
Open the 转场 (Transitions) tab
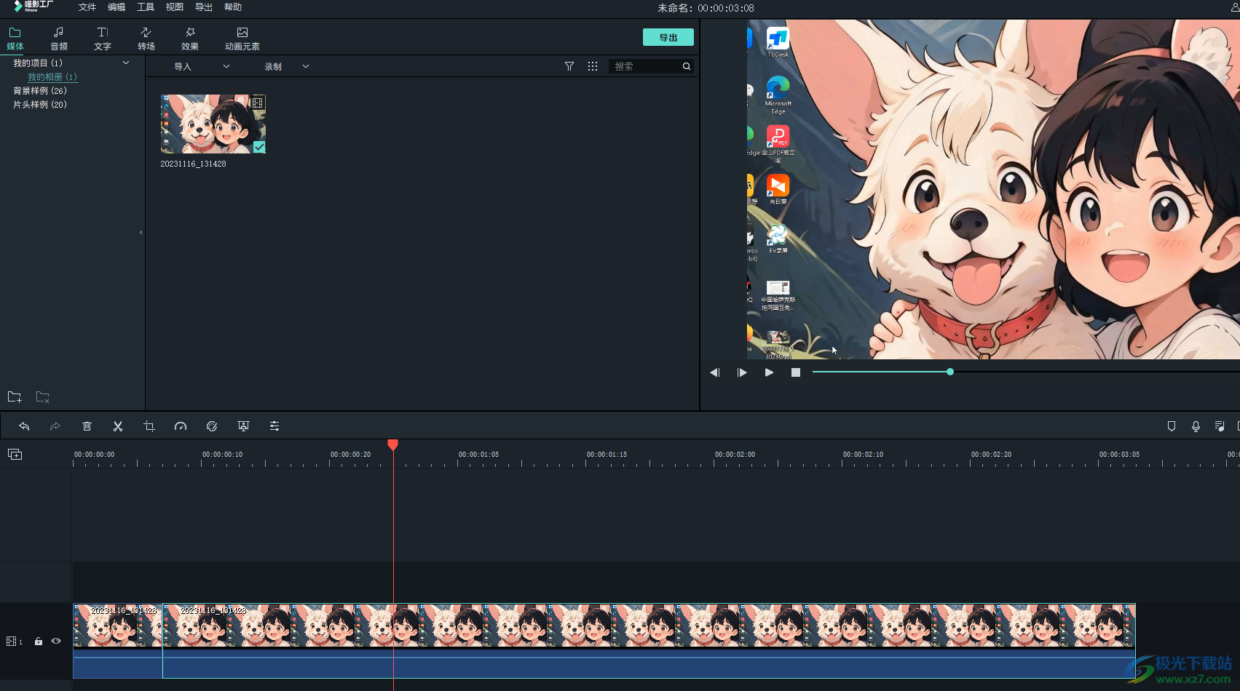[146, 39]
